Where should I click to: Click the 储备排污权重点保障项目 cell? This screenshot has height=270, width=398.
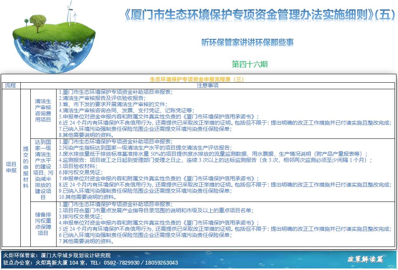pyautogui.click(x=43, y=224)
